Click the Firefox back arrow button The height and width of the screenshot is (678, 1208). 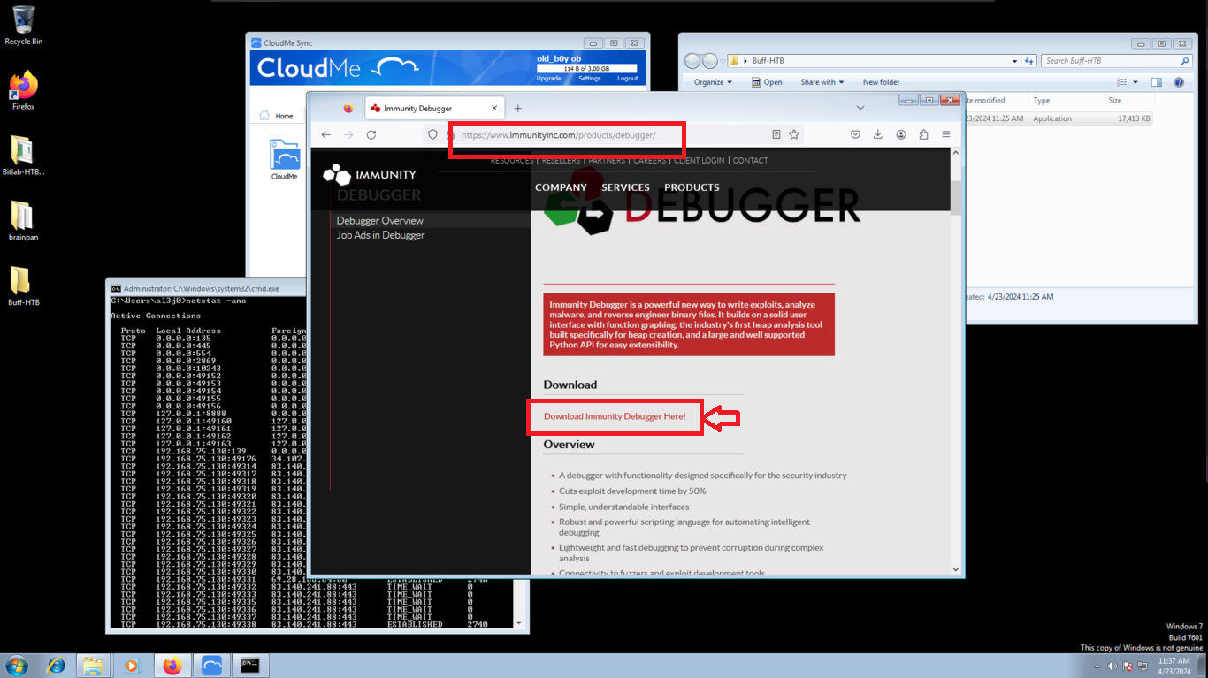click(x=325, y=134)
